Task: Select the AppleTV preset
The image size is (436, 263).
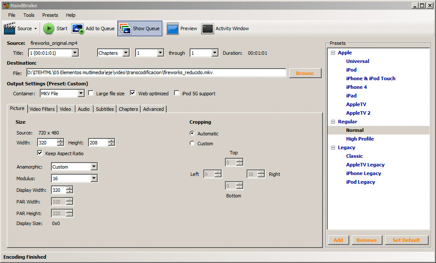Action: 356,104
